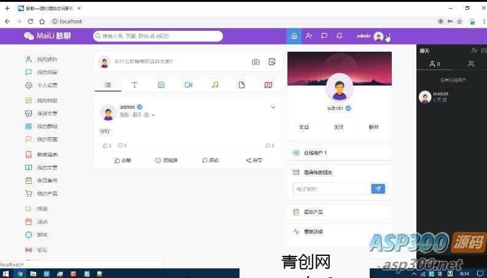Viewport: 487px width, 278px height.
Task: Send the email invitation with blue button
Action: (378, 189)
